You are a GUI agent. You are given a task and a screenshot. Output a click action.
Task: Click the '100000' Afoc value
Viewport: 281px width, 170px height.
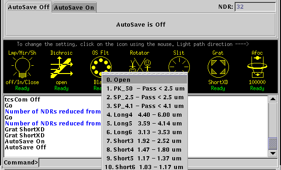coord(257,82)
